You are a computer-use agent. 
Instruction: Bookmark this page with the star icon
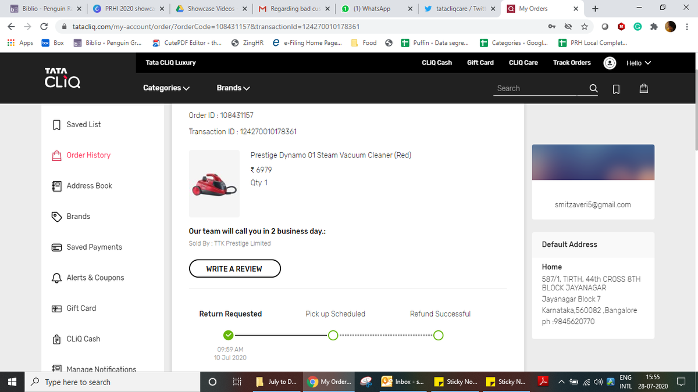tap(584, 27)
